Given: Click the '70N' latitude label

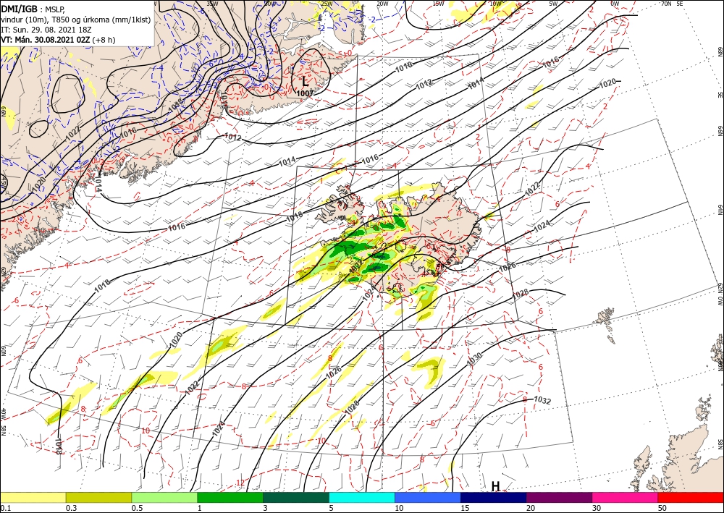Looking at the screenshot, I should pyautogui.click(x=666, y=3).
